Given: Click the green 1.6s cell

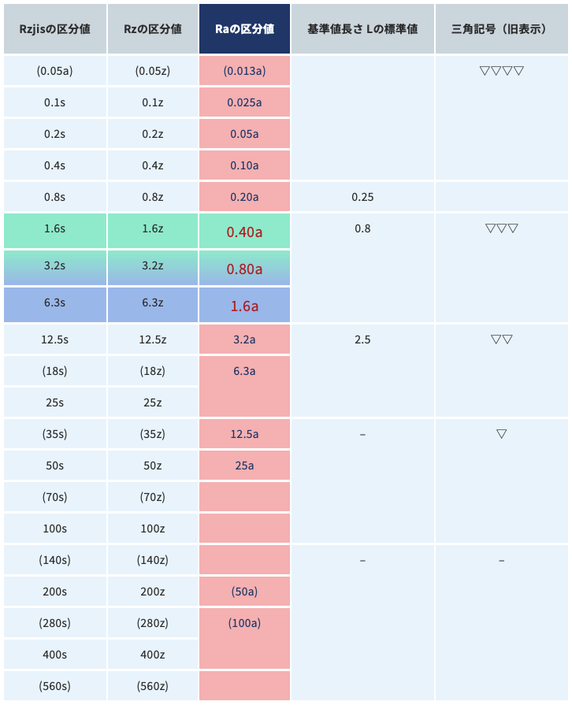Looking at the screenshot, I should (x=55, y=231).
